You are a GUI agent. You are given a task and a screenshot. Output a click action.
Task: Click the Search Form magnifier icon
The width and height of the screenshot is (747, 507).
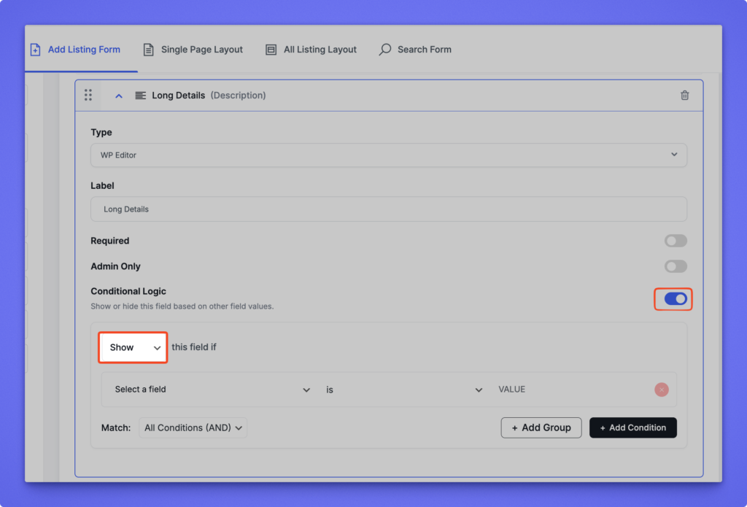385,50
